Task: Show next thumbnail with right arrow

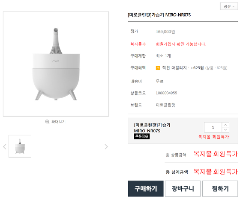Action: pos(106,147)
